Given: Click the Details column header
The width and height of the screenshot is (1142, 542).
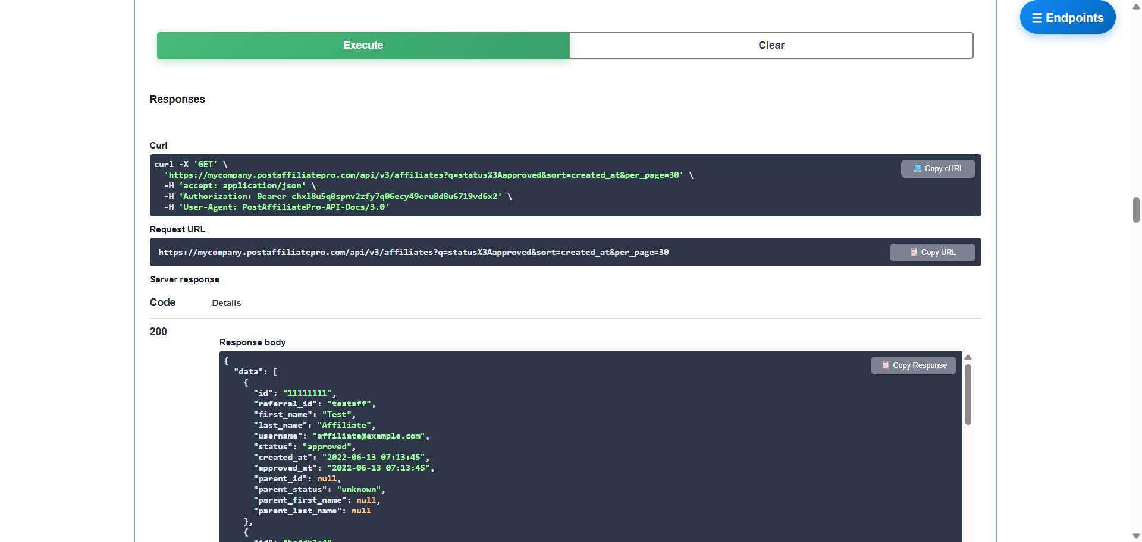Looking at the screenshot, I should click(226, 303).
